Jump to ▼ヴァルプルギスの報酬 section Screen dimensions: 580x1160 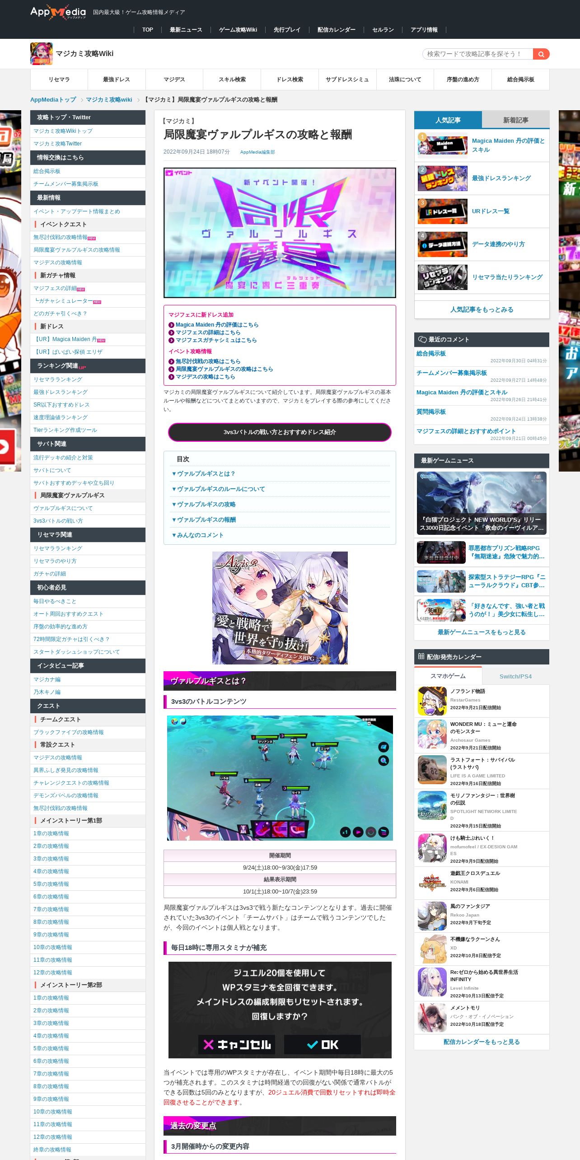(x=203, y=520)
